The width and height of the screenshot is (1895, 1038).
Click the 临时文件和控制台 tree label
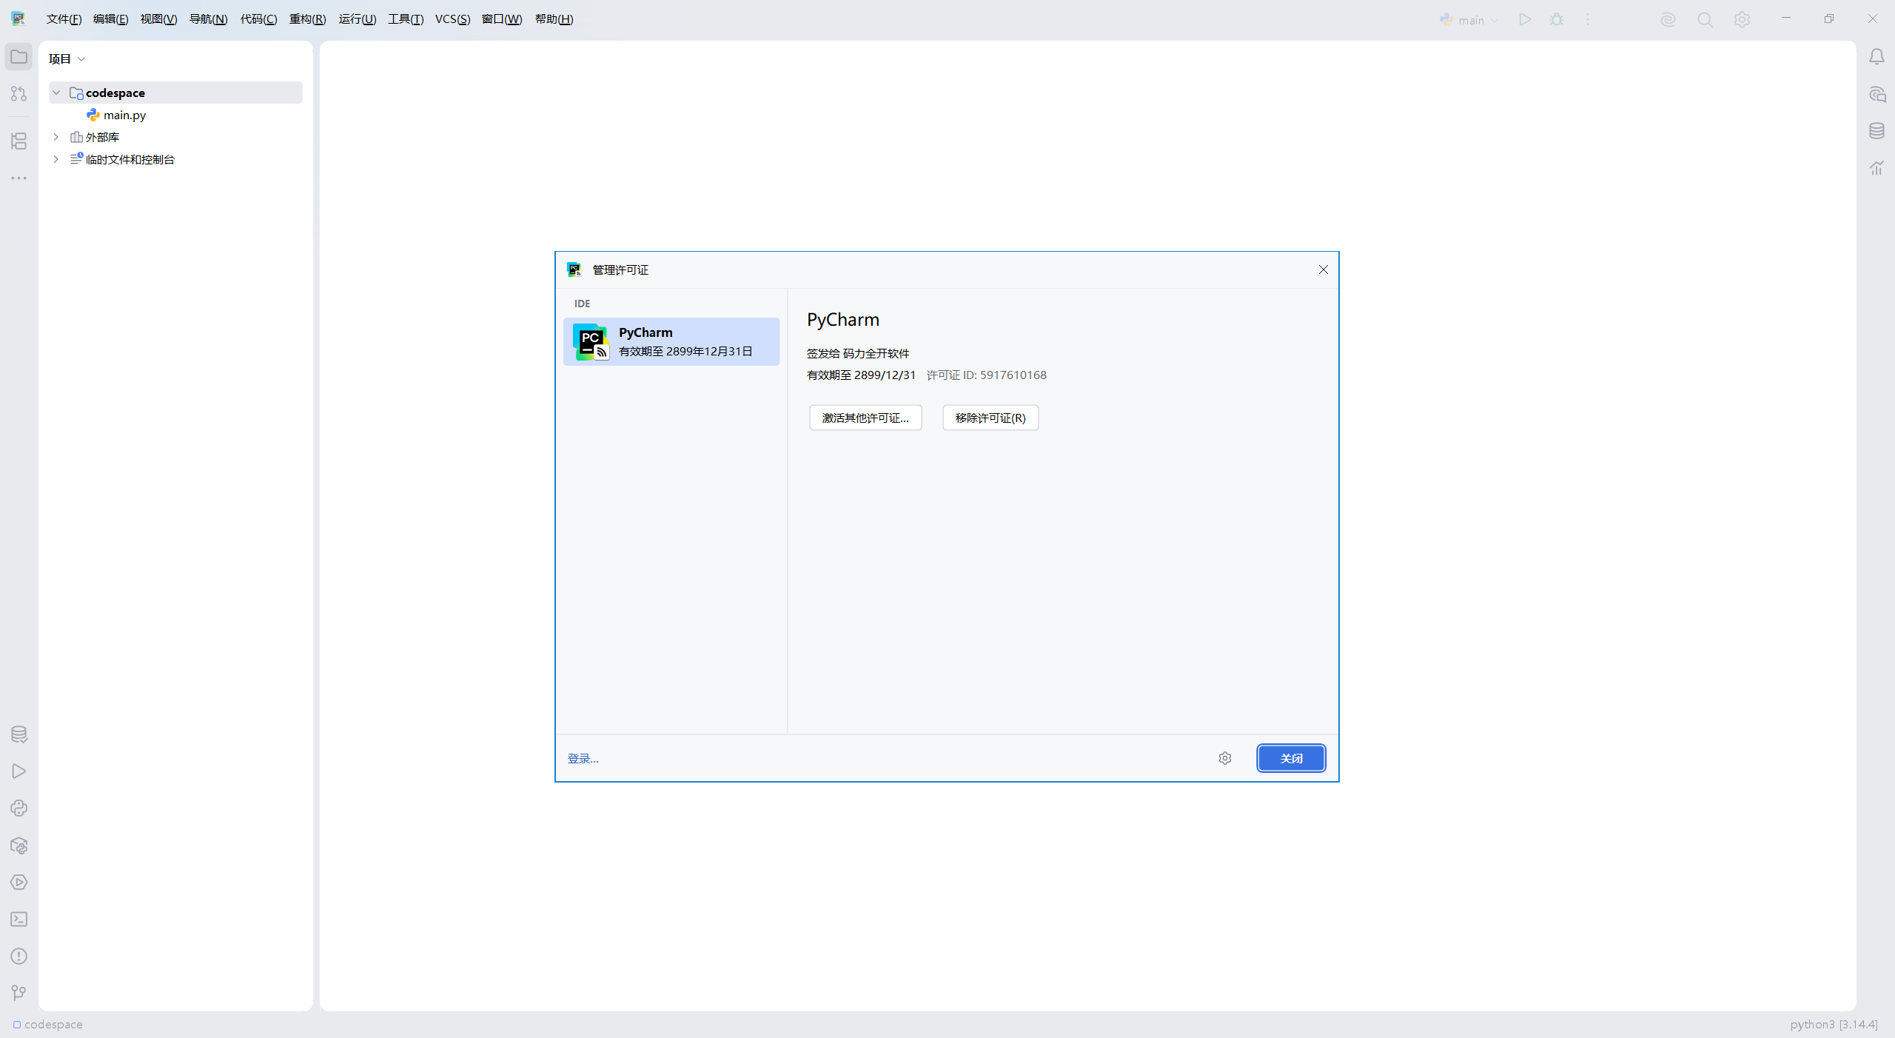tap(130, 159)
